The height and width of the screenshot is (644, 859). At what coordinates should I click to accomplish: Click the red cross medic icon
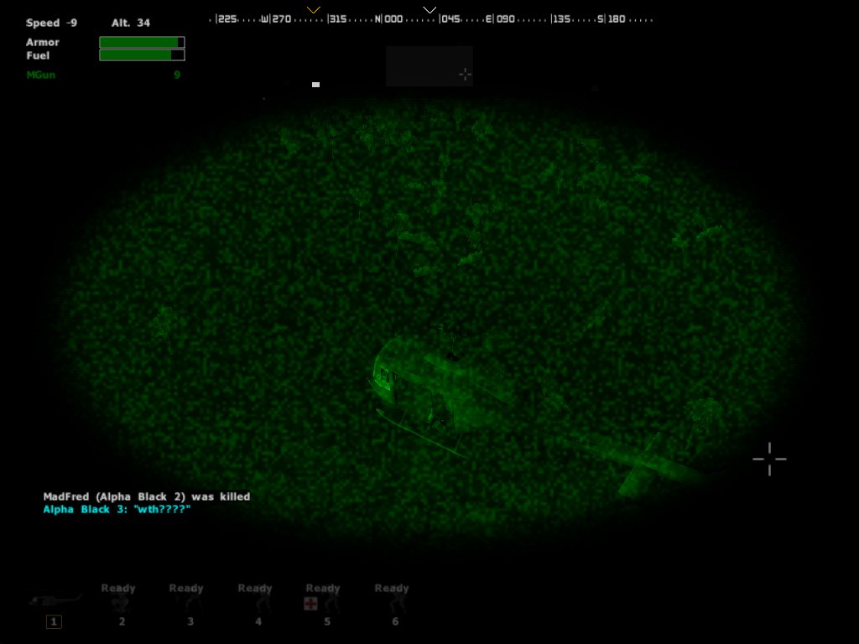coord(310,604)
